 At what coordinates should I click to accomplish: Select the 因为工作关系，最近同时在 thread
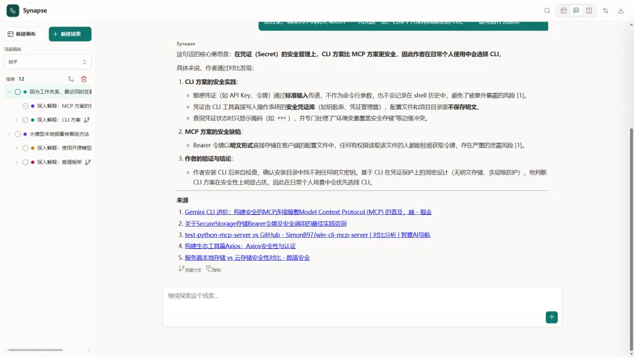click(x=60, y=92)
